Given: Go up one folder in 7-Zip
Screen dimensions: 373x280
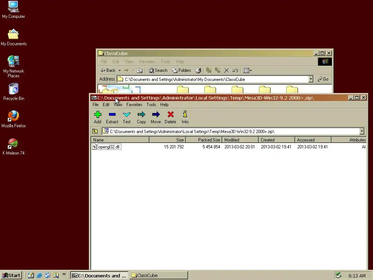Looking at the screenshot, I should coord(95,131).
